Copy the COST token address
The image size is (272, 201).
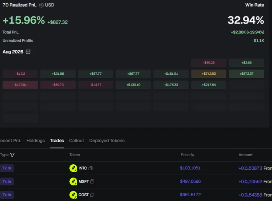pos(92,195)
